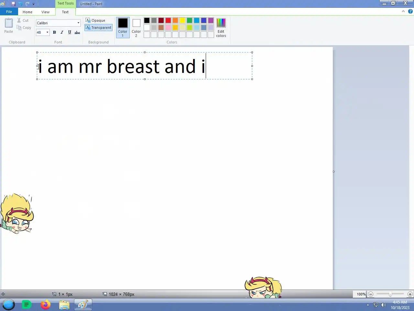Viewport: 414px width, 311px height.
Task: Toggle Underline formatting
Action: [70, 32]
